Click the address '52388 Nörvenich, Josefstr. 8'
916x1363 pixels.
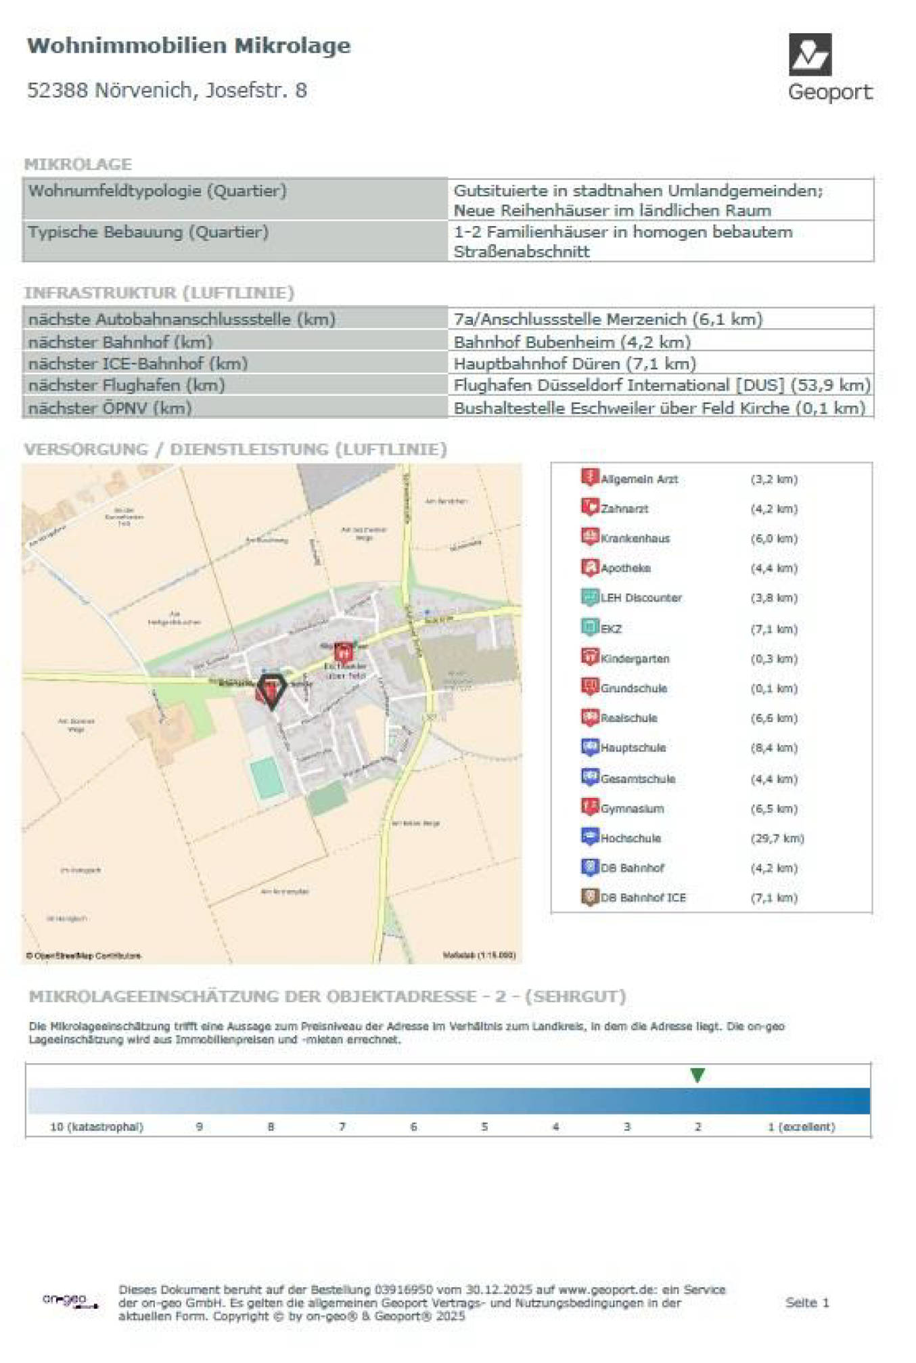[x=166, y=90]
